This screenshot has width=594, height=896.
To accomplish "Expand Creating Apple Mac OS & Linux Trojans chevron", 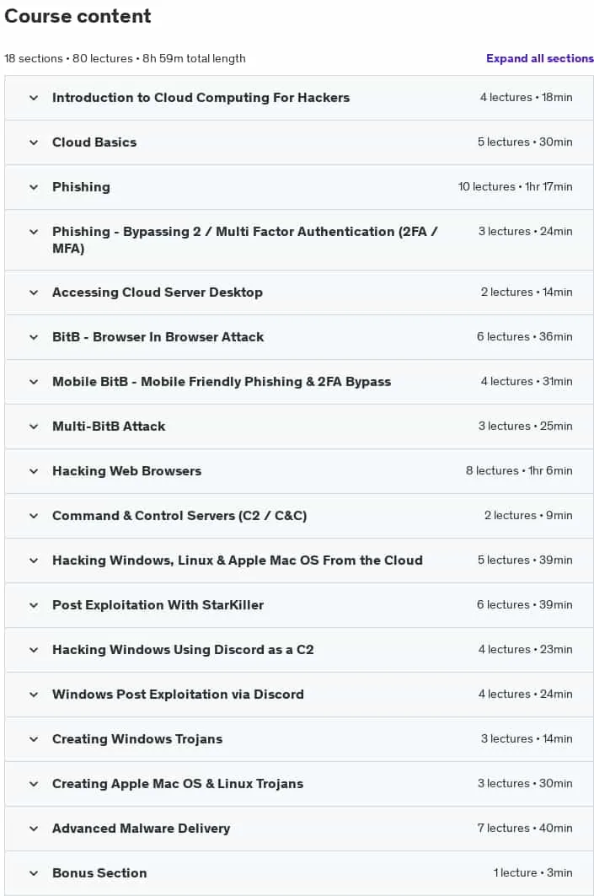I will coord(34,784).
